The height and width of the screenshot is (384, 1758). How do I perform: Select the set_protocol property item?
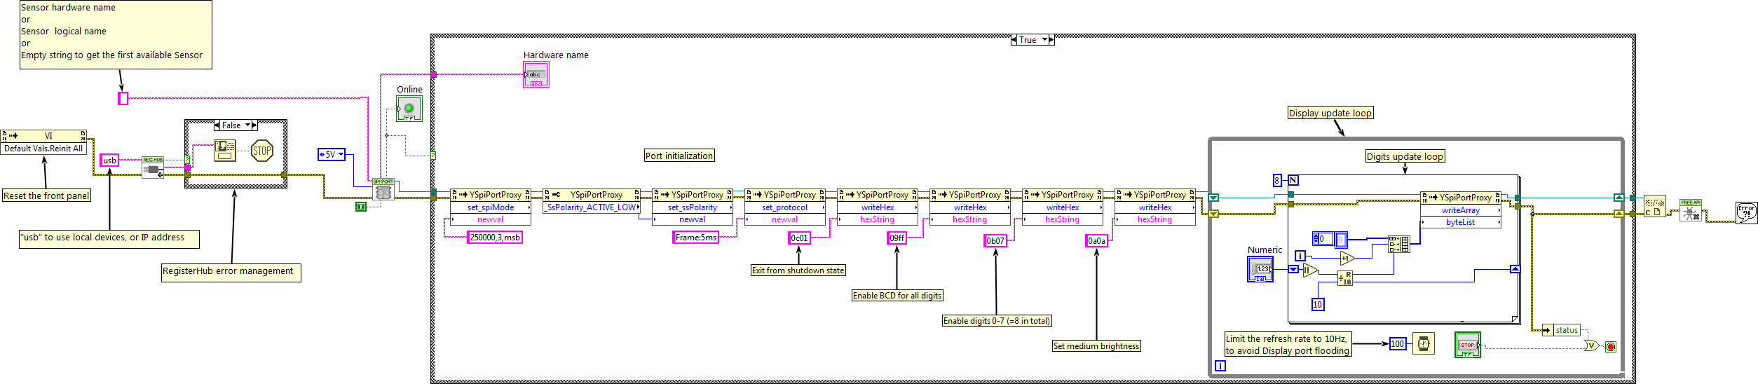pos(784,207)
